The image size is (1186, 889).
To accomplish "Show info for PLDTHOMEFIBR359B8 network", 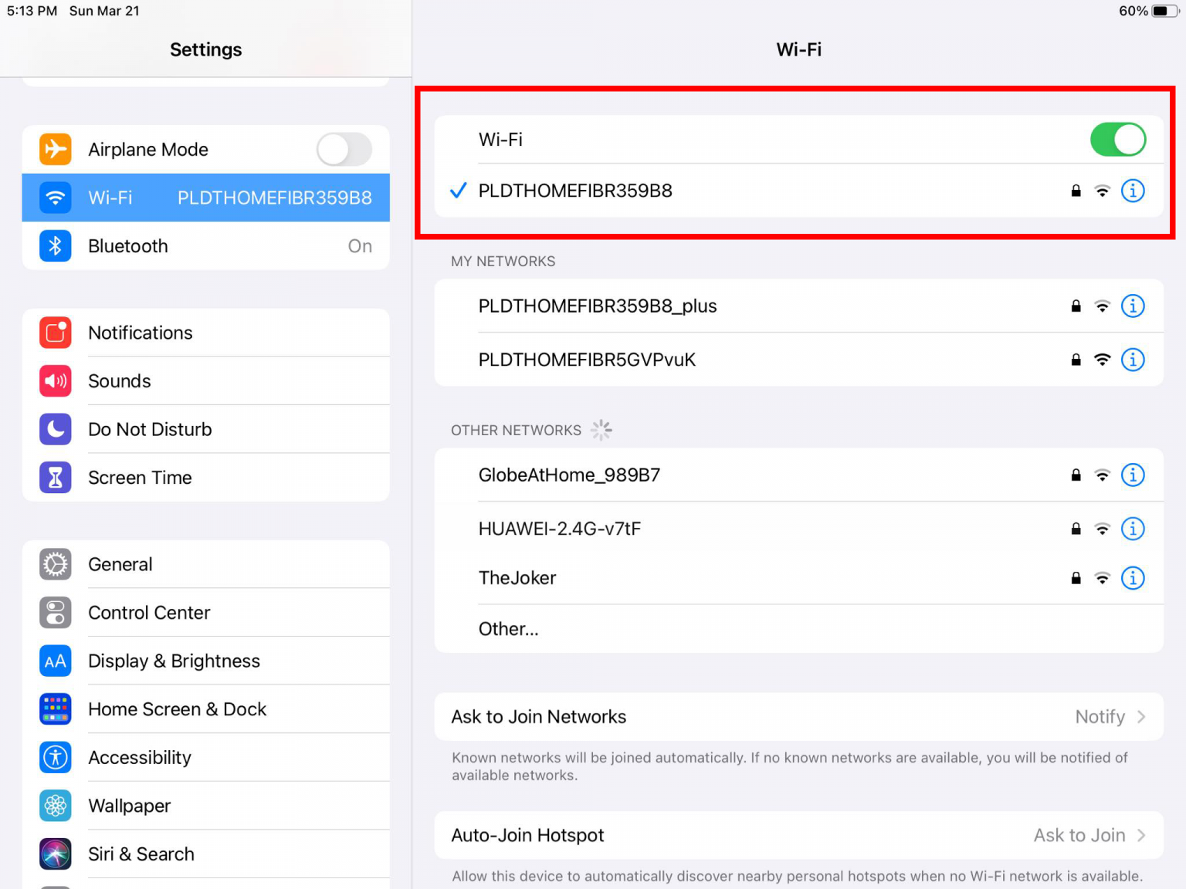I will [1133, 191].
